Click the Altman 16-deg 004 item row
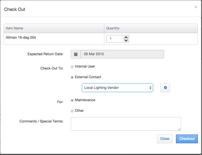This screenshot has width=202, height=155. tap(101, 39)
